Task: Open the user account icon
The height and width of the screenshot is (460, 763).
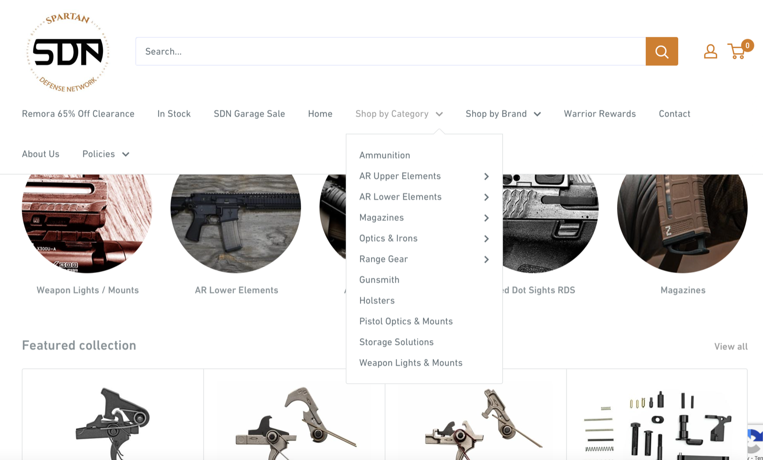Action: [711, 51]
